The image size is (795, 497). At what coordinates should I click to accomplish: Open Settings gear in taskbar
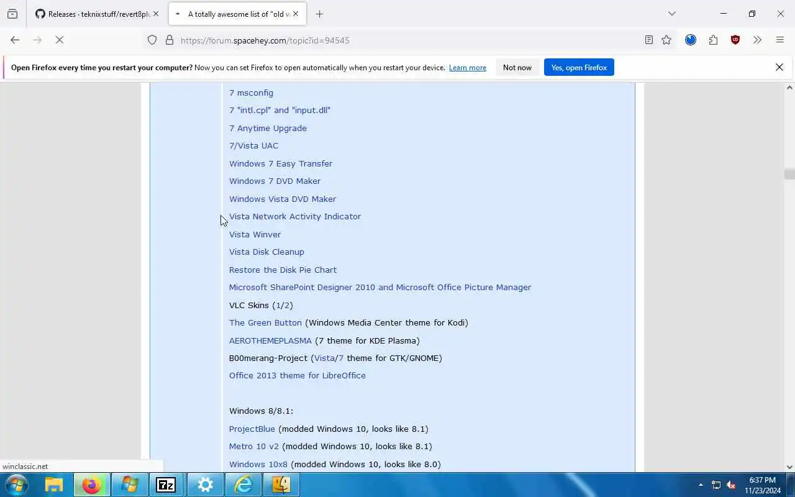(x=205, y=485)
